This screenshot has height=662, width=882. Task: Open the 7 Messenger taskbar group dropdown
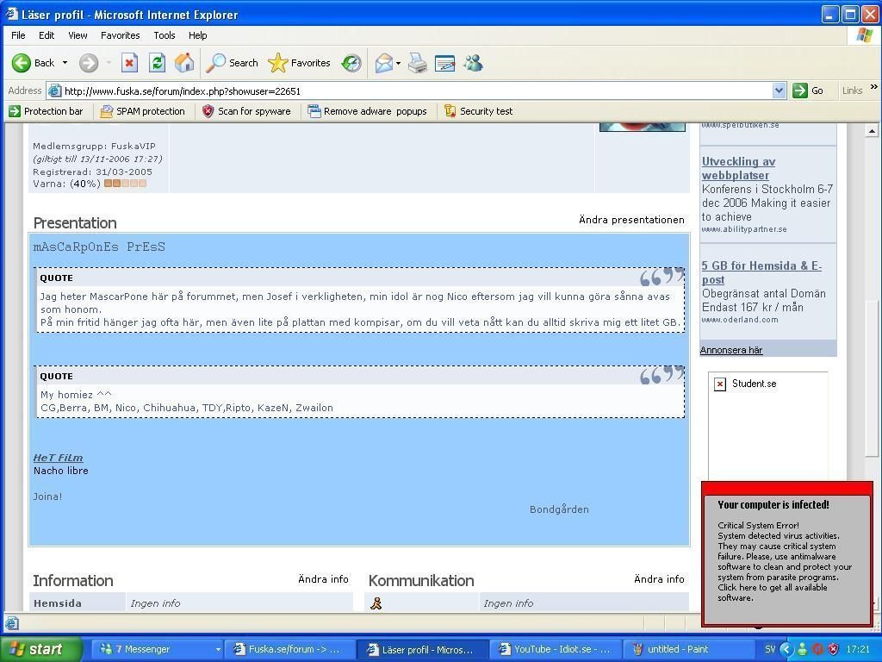[x=218, y=650]
